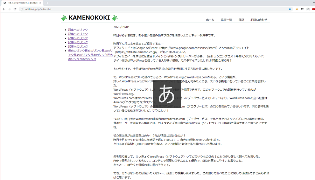The width and height of the screenshot is (315, 180).
Task: Open the red extension icon
Action: pyautogui.click(x=313, y=9)
